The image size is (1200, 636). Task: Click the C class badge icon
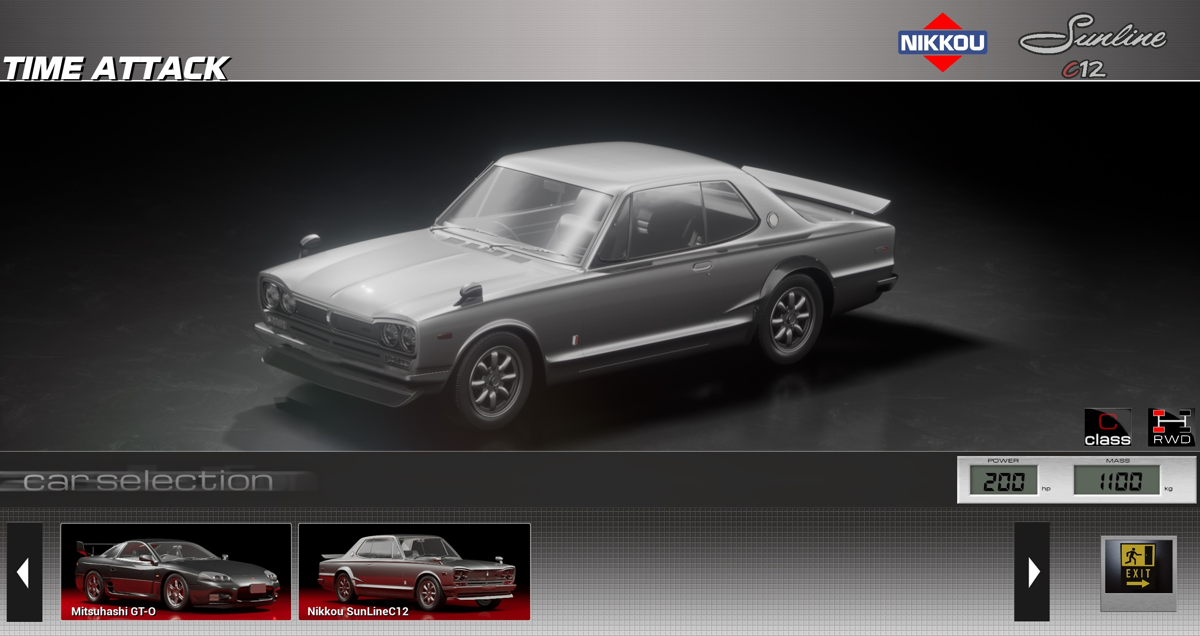1108,427
